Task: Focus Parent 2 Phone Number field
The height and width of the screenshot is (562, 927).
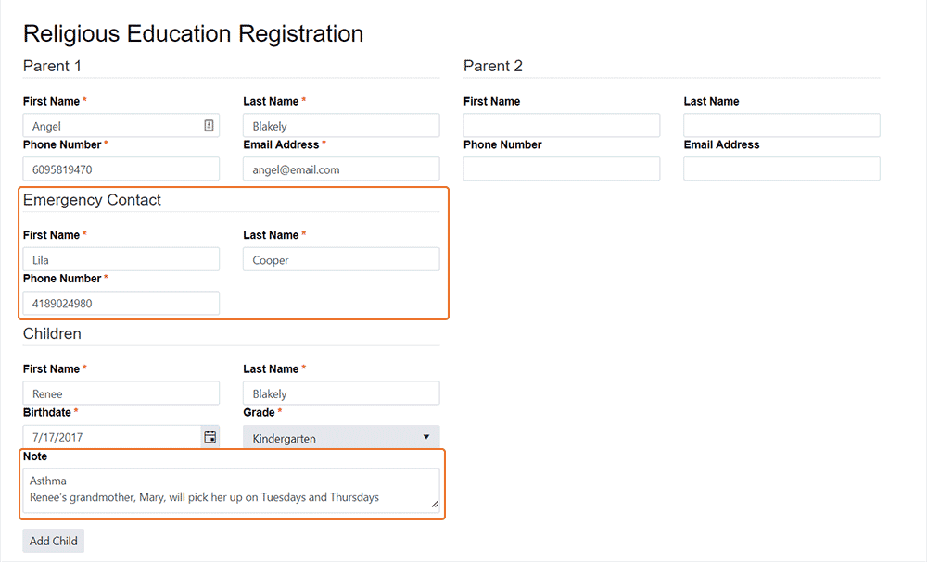Action: [562, 169]
